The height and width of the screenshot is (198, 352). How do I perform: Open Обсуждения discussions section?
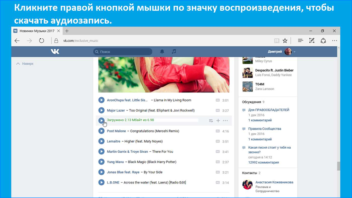[251, 102]
